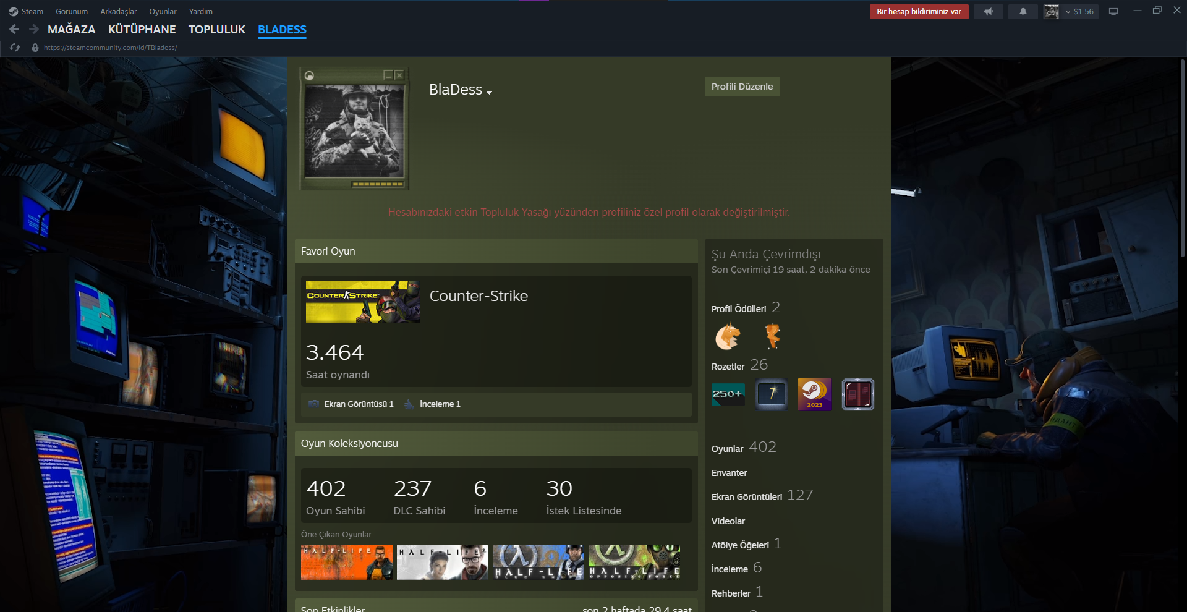Open the Half-Life 2 featured game thumbnail
The height and width of the screenshot is (612, 1187).
click(443, 563)
